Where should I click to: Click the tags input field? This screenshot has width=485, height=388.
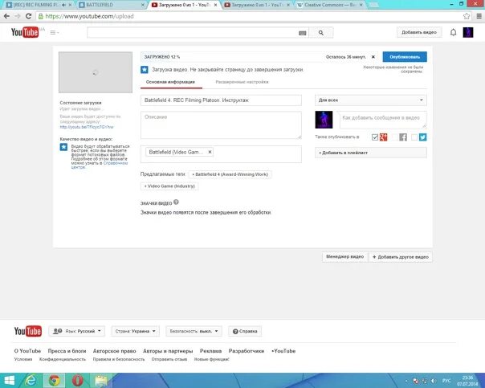(x=221, y=153)
